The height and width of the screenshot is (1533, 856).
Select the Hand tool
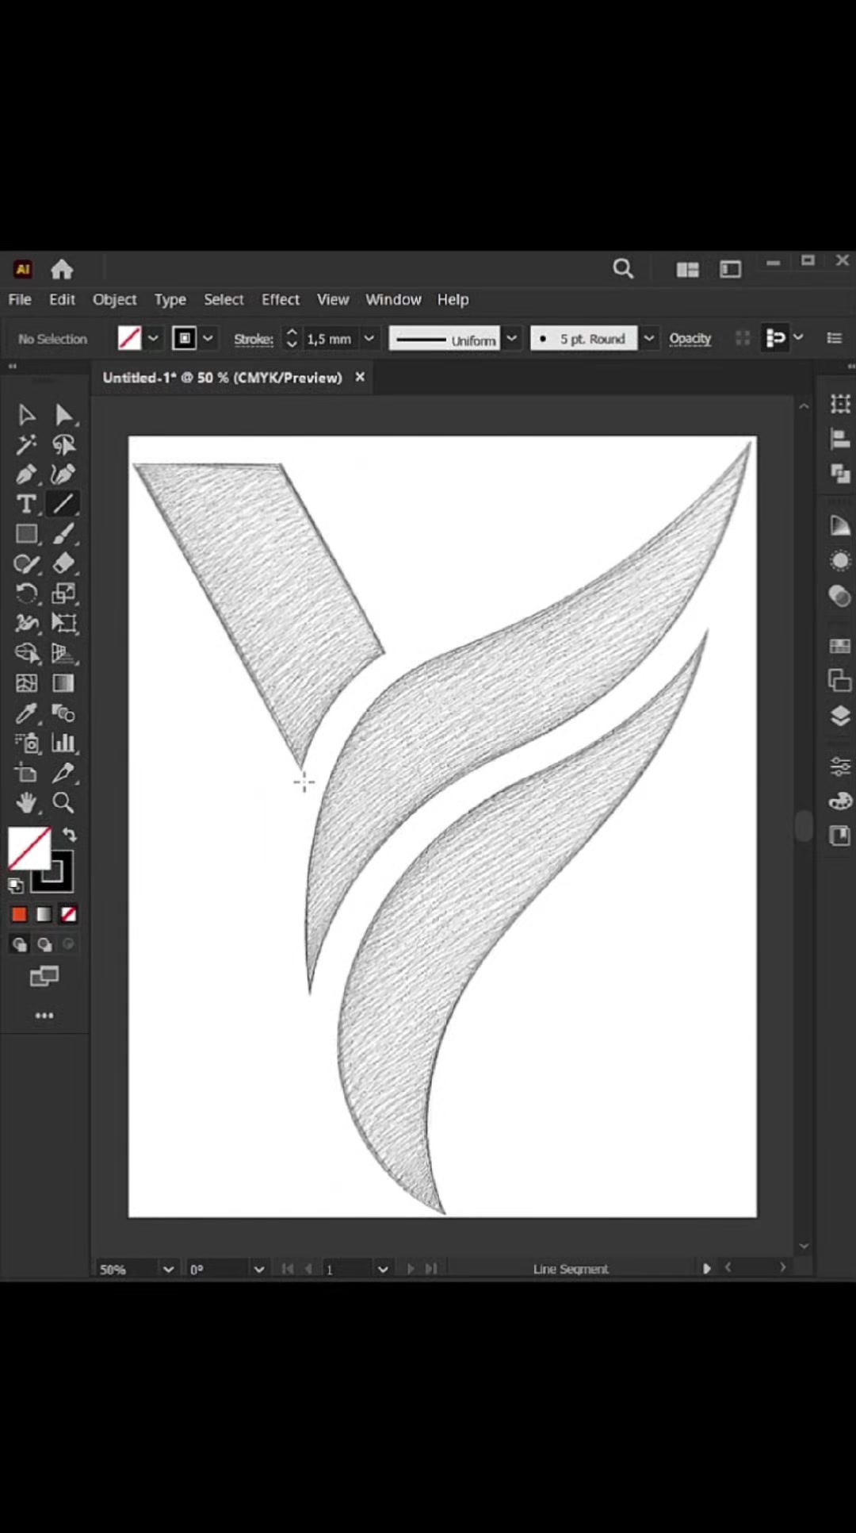26,803
